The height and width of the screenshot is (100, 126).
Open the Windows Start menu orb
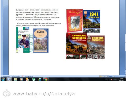3,79
